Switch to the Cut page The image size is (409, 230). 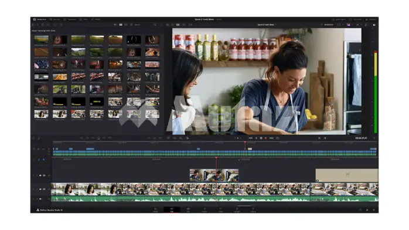click(x=172, y=209)
